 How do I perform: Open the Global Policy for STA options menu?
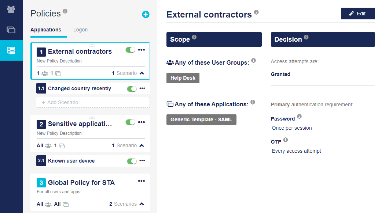(142, 181)
